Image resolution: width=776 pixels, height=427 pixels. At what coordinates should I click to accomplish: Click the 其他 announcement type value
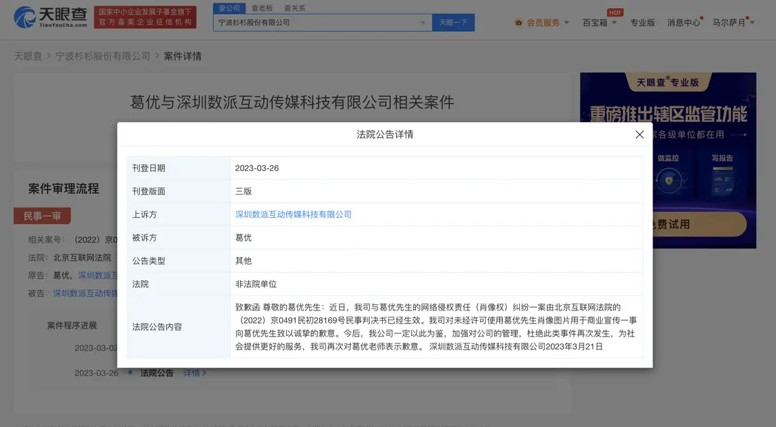(243, 261)
